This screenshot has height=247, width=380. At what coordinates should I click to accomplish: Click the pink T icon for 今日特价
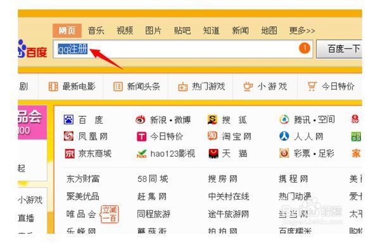pos(141,136)
